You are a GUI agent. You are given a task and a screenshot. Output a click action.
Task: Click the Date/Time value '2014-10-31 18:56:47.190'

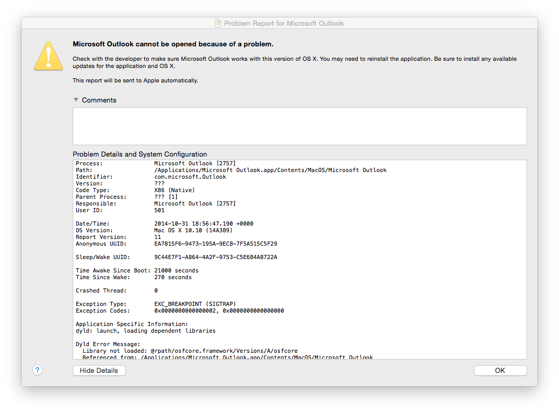tap(204, 224)
